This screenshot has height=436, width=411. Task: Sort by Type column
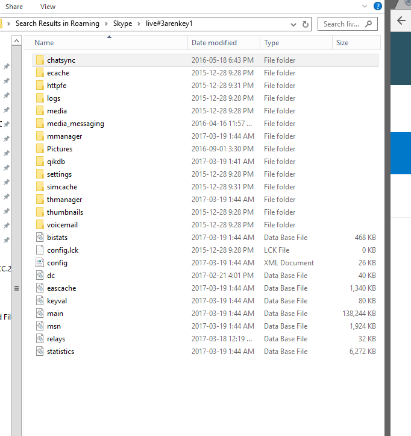pyautogui.click(x=296, y=43)
